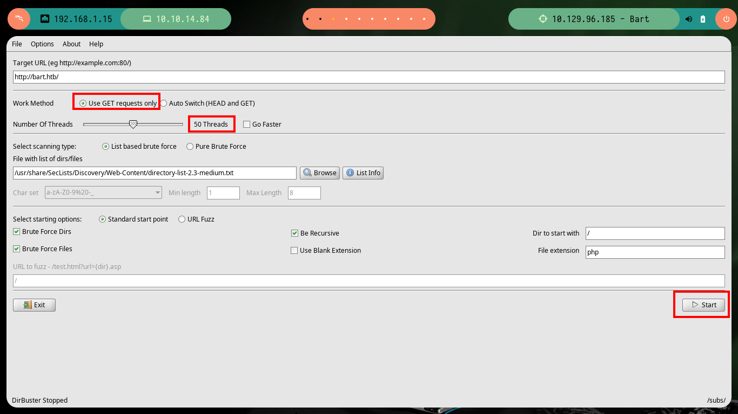Toggle Brute Force Files checkbox
The height and width of the screenshot is (414, 738).
pyautogui.click(x=43, y=249)
